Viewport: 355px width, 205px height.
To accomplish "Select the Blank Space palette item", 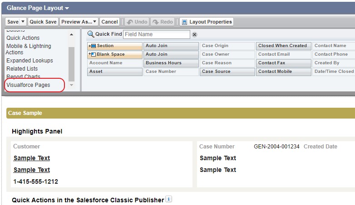I will 114,54.
